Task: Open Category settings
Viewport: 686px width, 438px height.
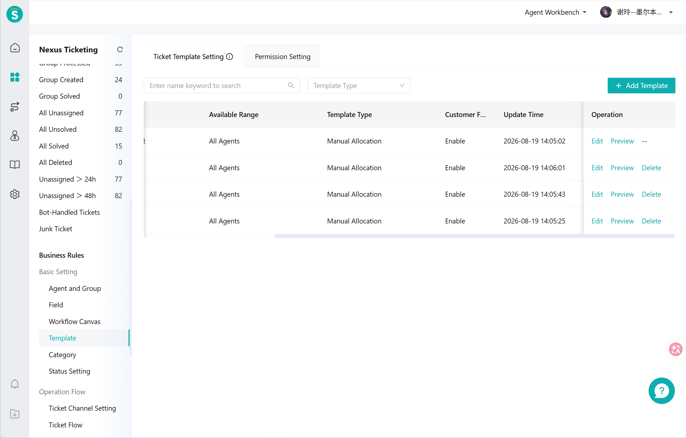Action: [62, 355]
